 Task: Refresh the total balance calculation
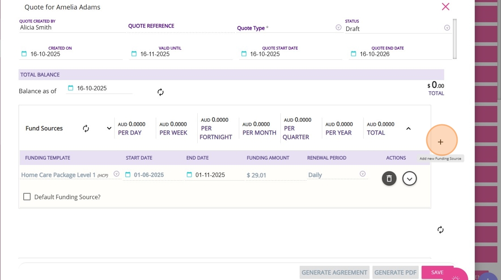(161, 92)
